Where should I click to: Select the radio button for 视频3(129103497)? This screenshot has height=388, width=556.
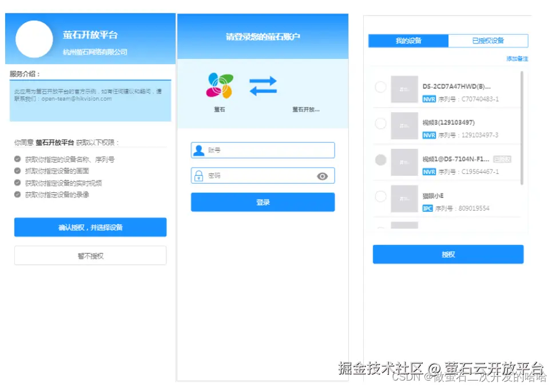(x=380, y=124)
